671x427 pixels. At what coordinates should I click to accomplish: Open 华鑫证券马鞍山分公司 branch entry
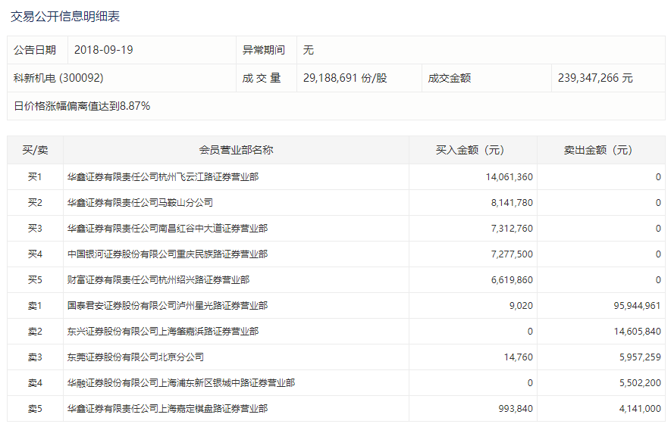tap(140, 203)
